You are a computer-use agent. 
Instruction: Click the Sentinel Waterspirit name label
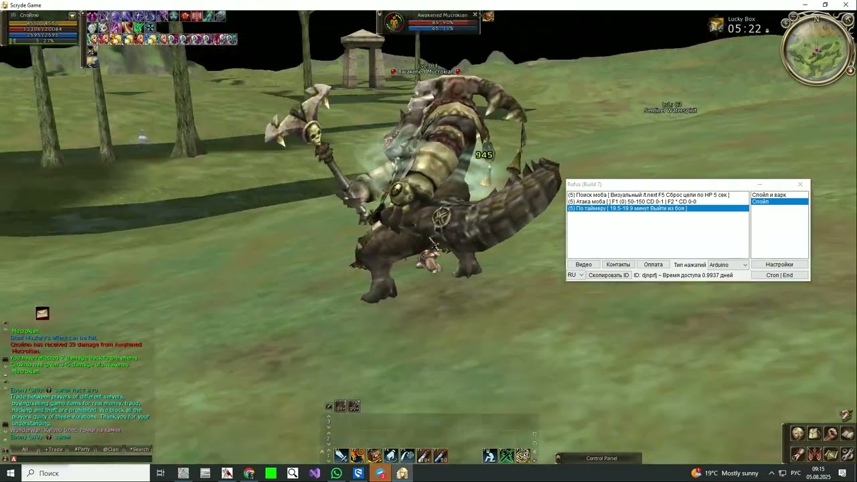[670, 110]
